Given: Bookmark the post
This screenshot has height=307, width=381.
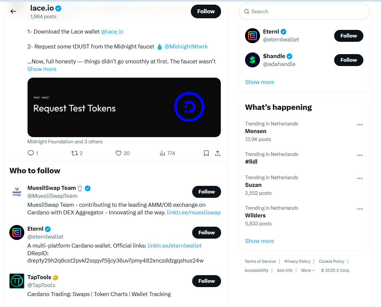Looking at the screenshot, I should click(x=206, y=153).
